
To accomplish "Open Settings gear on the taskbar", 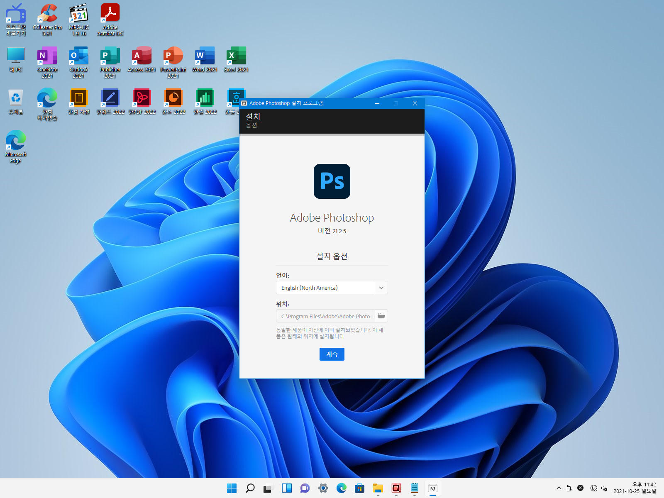I will pyautogui.click(x=323, y=488).
